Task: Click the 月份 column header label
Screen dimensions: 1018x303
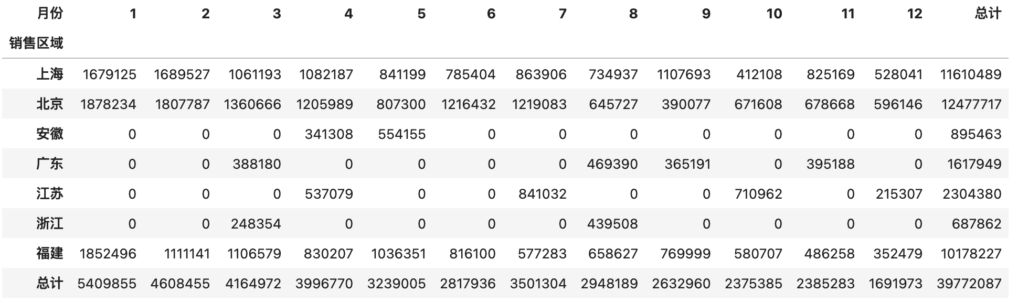Action: [x=50, y=14]
